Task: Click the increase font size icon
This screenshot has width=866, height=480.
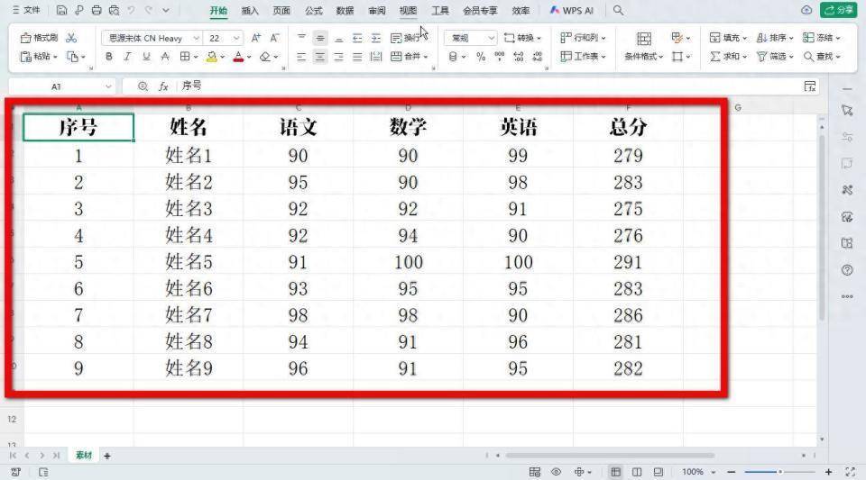Action: [x=256, y=38]
